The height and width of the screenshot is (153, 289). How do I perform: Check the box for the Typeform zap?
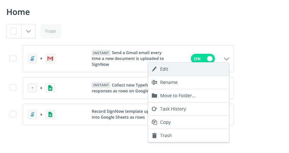pos(13,88)
